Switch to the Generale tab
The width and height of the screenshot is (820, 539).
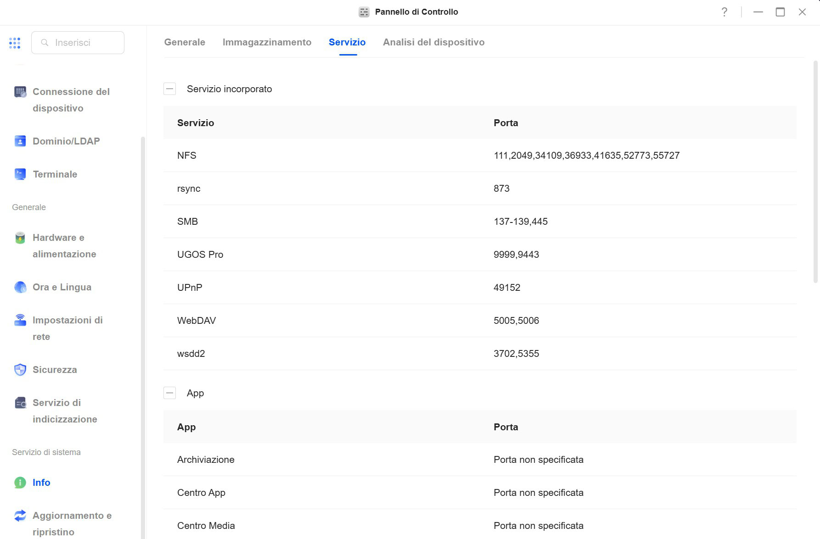[185, 42]
